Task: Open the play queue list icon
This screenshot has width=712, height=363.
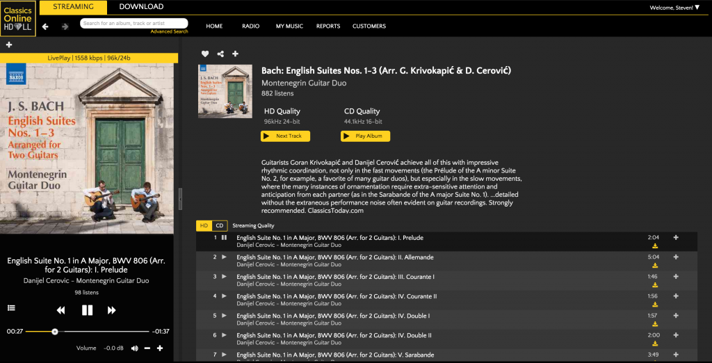Action: click(11, 308)
